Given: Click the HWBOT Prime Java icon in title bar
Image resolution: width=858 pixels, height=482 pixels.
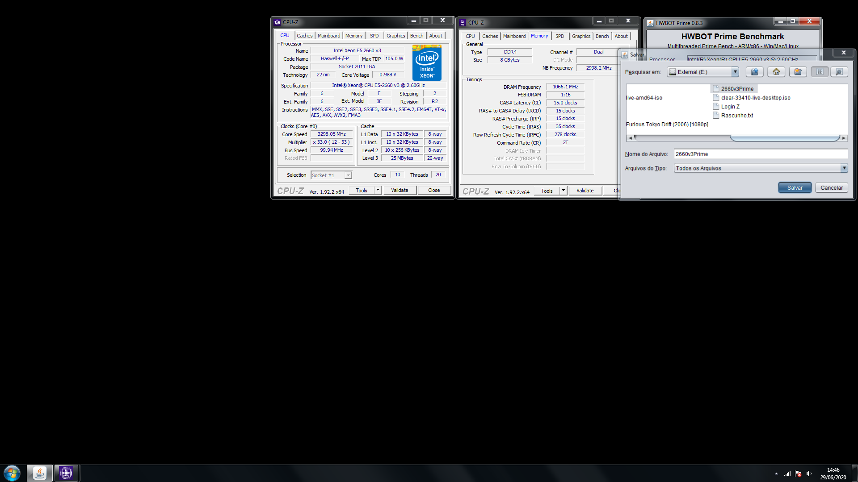Looking at the screenshot, I should [x=650, y=23].
